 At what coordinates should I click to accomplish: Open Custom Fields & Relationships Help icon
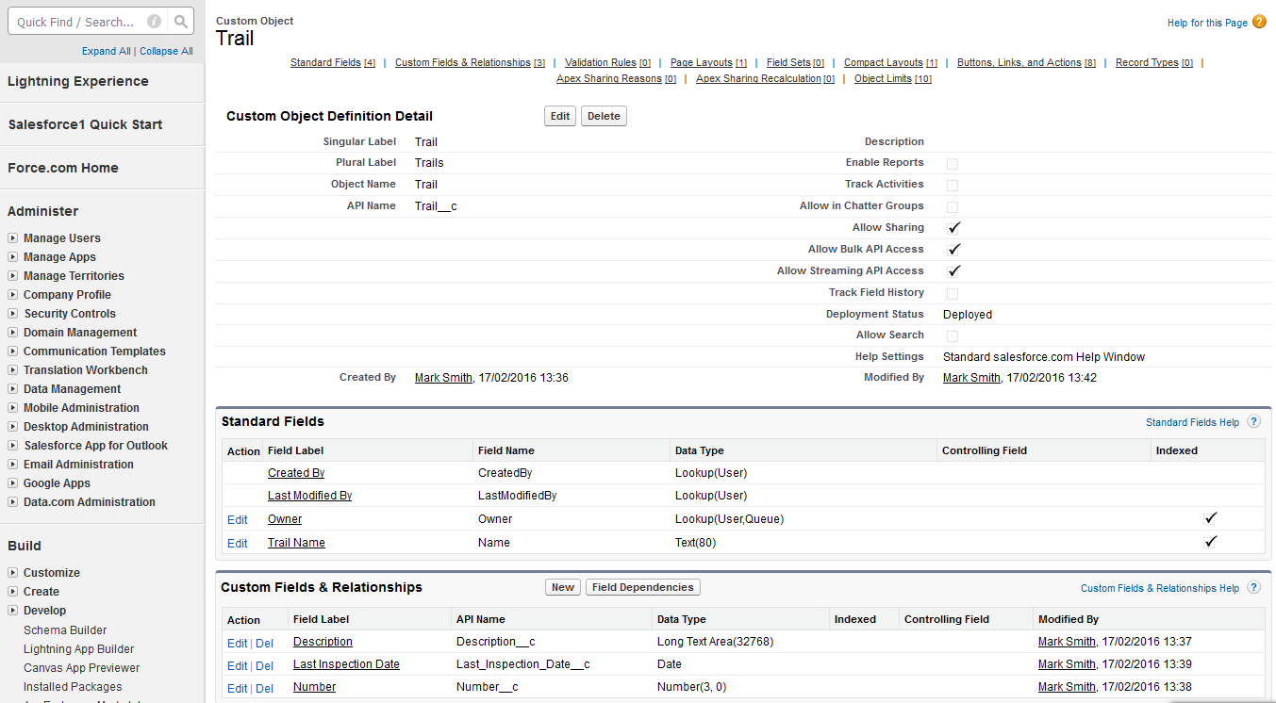[x=1253, y=588]
